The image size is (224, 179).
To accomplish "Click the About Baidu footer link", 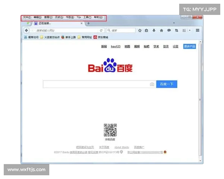I will (x=122, y=147).
